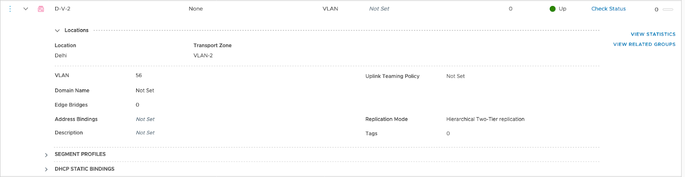
Task: Click the Delhi location value
Action: click(x=61, y=56)
